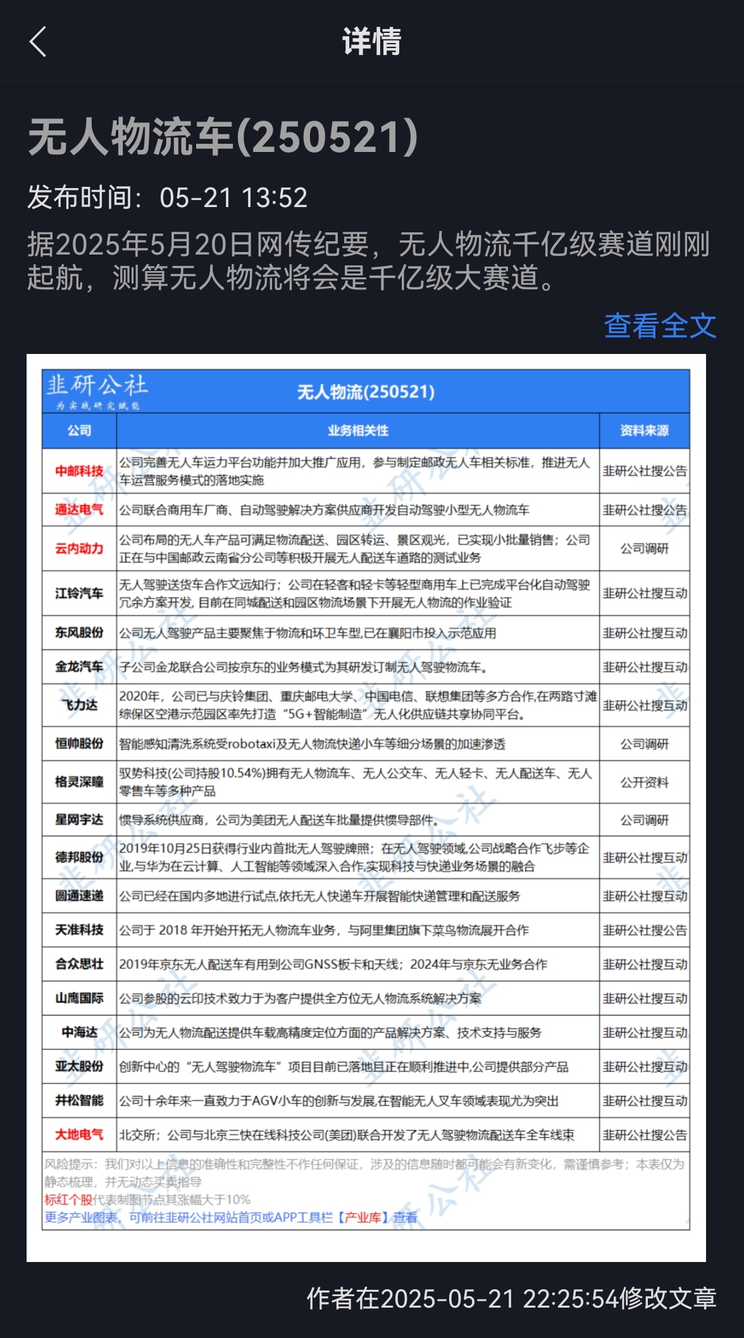The height and width of the screenshot is (1338, 744).
Task: Select the 东风股份 company cell
Action: [x=79, y=633]
